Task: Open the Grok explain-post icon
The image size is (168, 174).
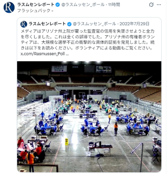Action: point(151,5)
